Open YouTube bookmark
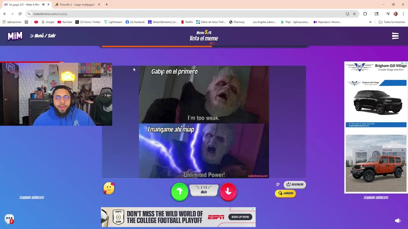 coord(65,22)
